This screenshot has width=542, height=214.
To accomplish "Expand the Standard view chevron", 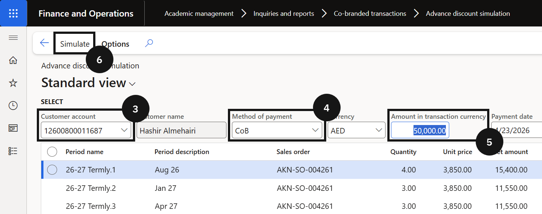I will pyautogui.click(x=132, y=84).
